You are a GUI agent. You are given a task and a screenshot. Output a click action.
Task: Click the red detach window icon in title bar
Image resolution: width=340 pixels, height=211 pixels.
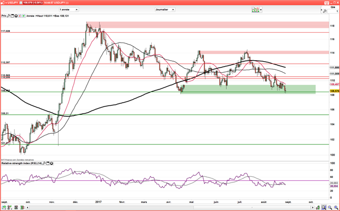326,3
